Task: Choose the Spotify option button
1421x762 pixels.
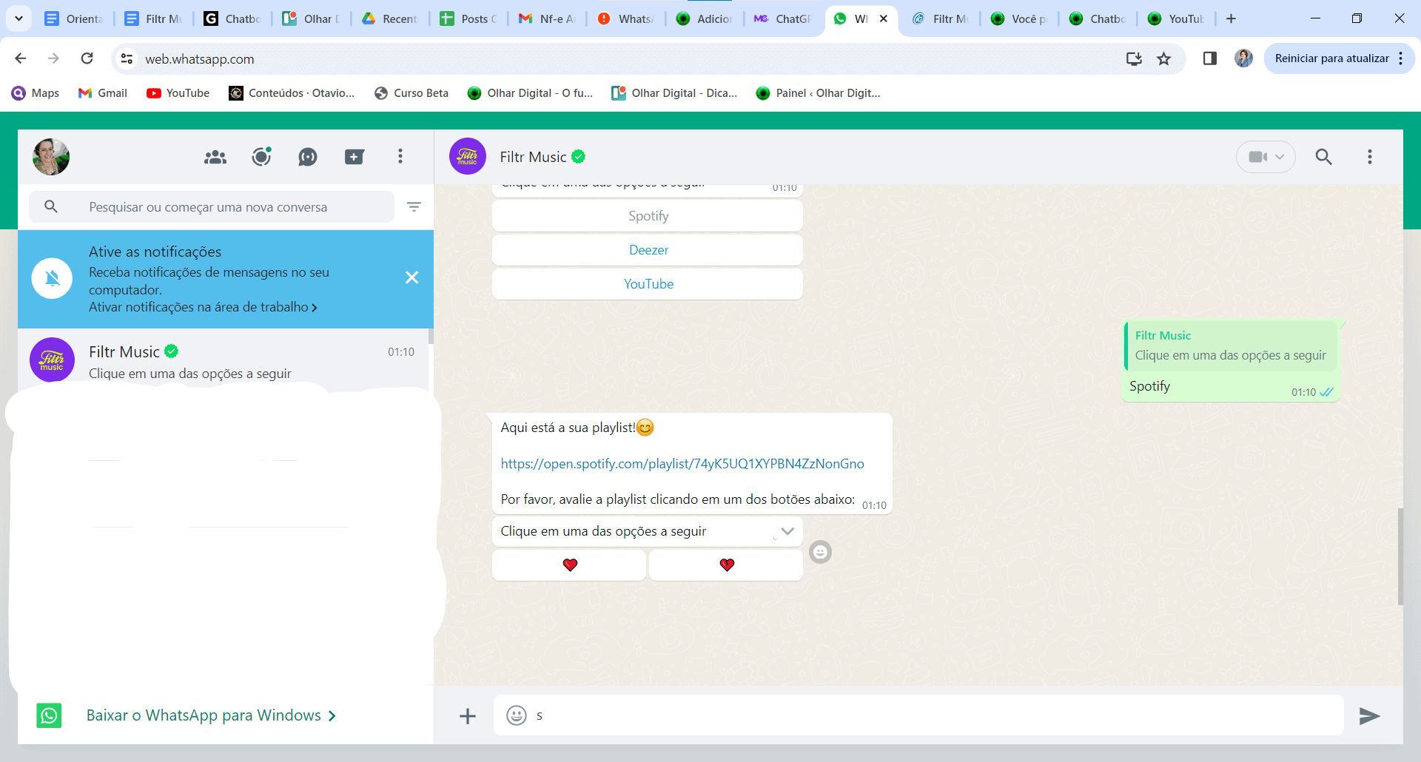Action: (648, 216)
